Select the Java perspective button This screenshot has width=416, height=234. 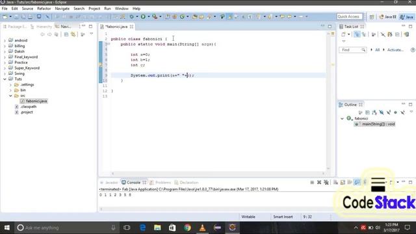pyautogui.click(x=407, y=17)
